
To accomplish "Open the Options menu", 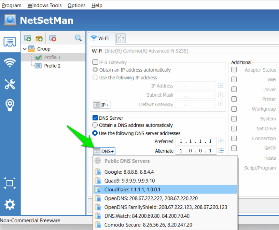I will (x=76, y=5).
